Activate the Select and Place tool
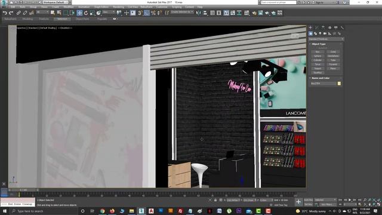 (98, 13)
